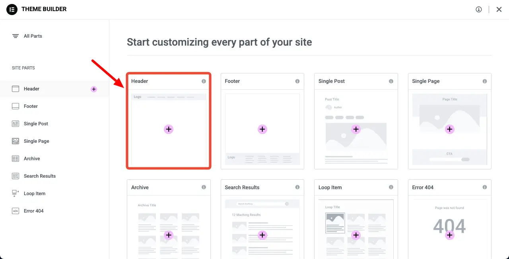Image resolution: width=509 pixels, height=259 pixels.
Task: Select Error 404 sidebar item
Action: [x=33, y=211]
